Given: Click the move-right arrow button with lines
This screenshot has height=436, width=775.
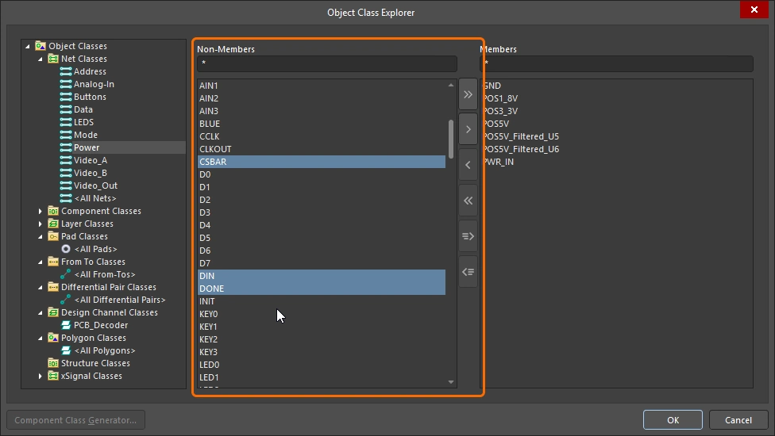Looking at the screenshot, I should pyautogui.click(x=468, y=235).
